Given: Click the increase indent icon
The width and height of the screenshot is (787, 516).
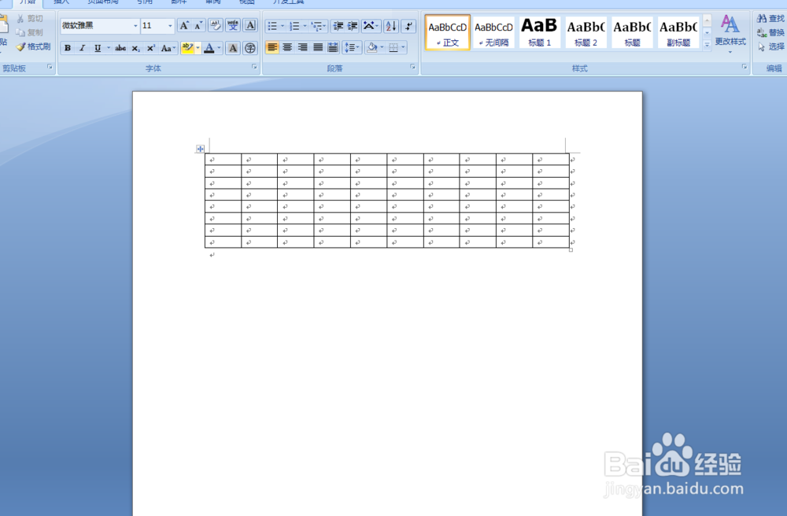Looking at the screenshot, I should (x=353, y=26).
